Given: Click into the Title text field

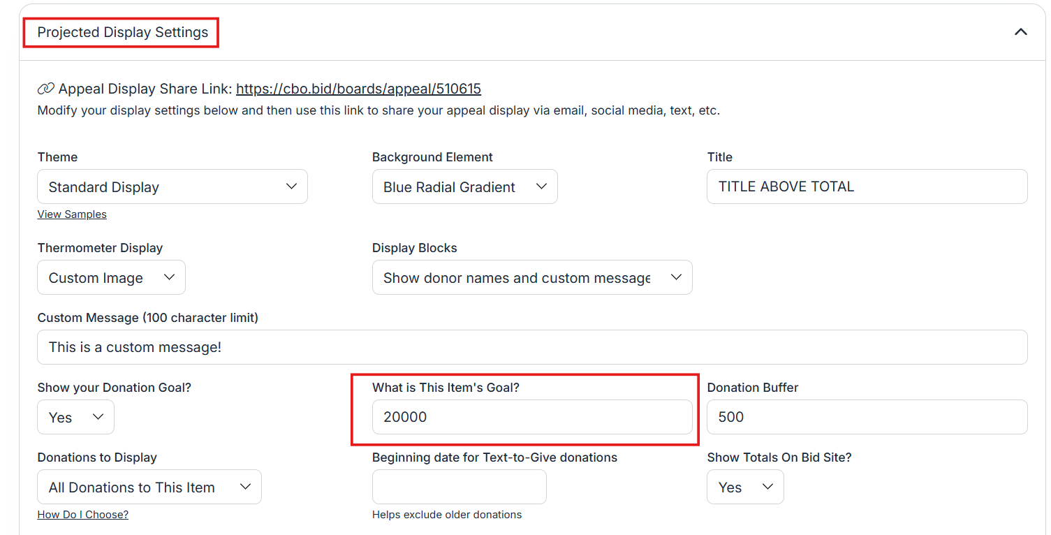Looking at the screenshot, I should click(x=866, y=186).
